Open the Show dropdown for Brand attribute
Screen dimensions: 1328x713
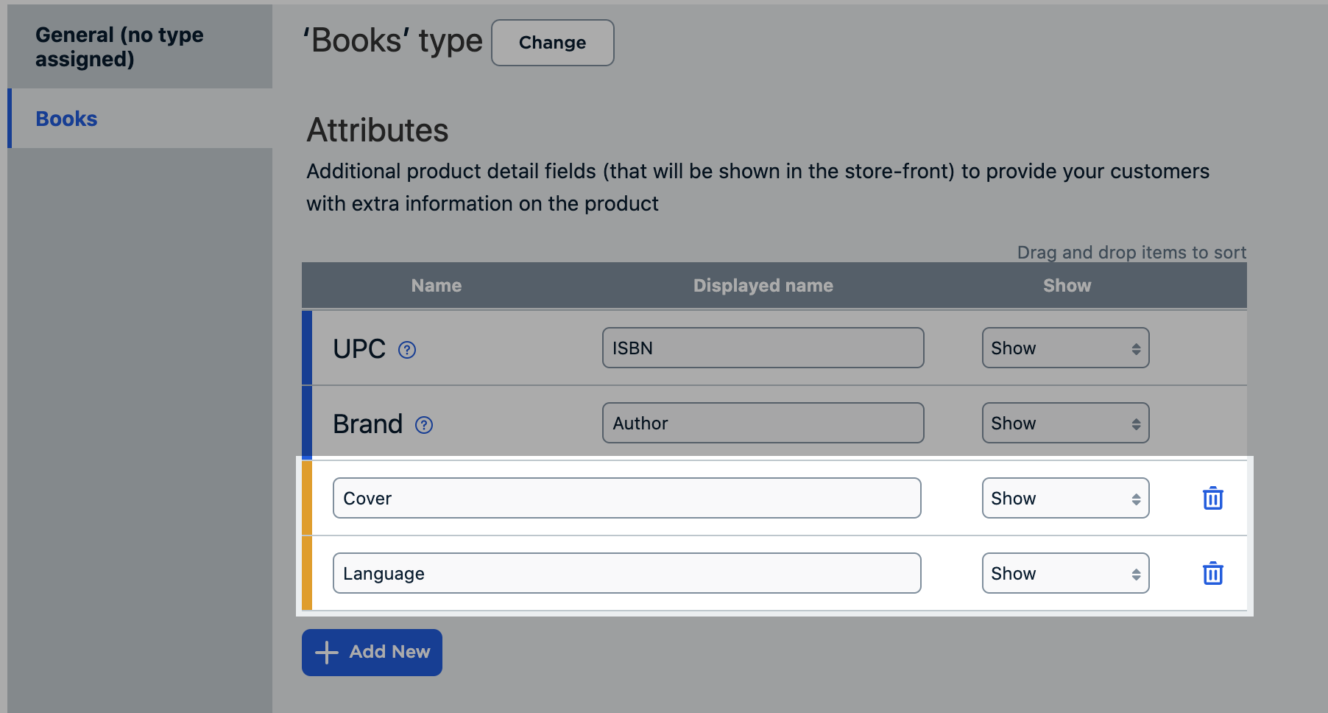[1065, 423]
